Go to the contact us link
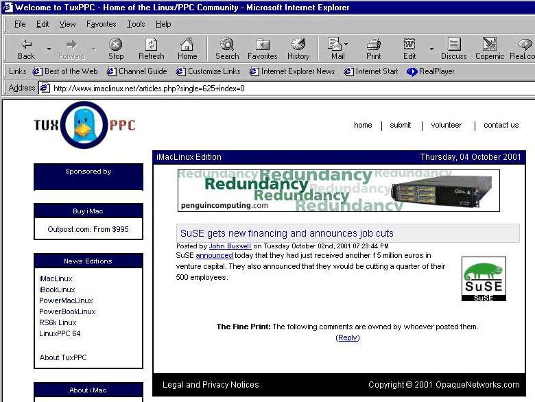 pos(501,125)
